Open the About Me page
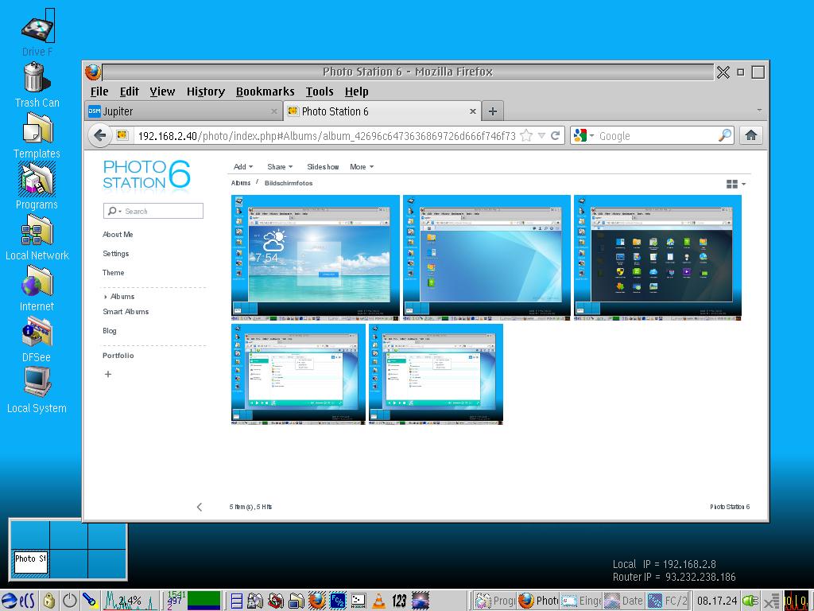This screenshot has width=814, height=611. click(x=118, y=235)
